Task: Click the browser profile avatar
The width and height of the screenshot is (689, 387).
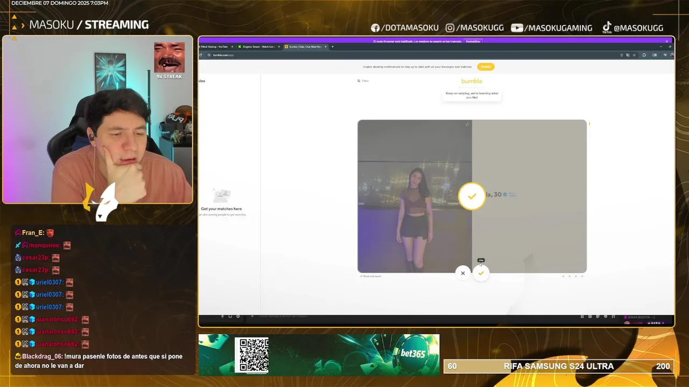Action: pos(671,55)
